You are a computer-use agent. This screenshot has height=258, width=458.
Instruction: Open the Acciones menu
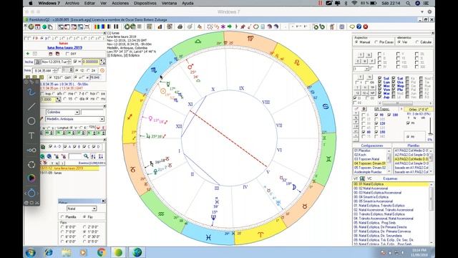pyautogui.click(x=120, y=3)
